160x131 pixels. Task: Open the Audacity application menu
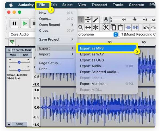tap(26, 5)
